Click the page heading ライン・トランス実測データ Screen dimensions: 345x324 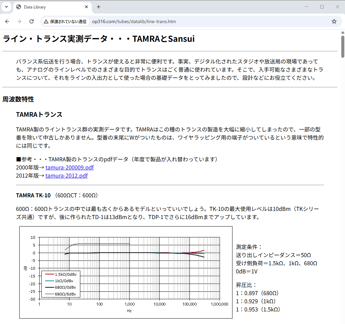tap(99, 39)
